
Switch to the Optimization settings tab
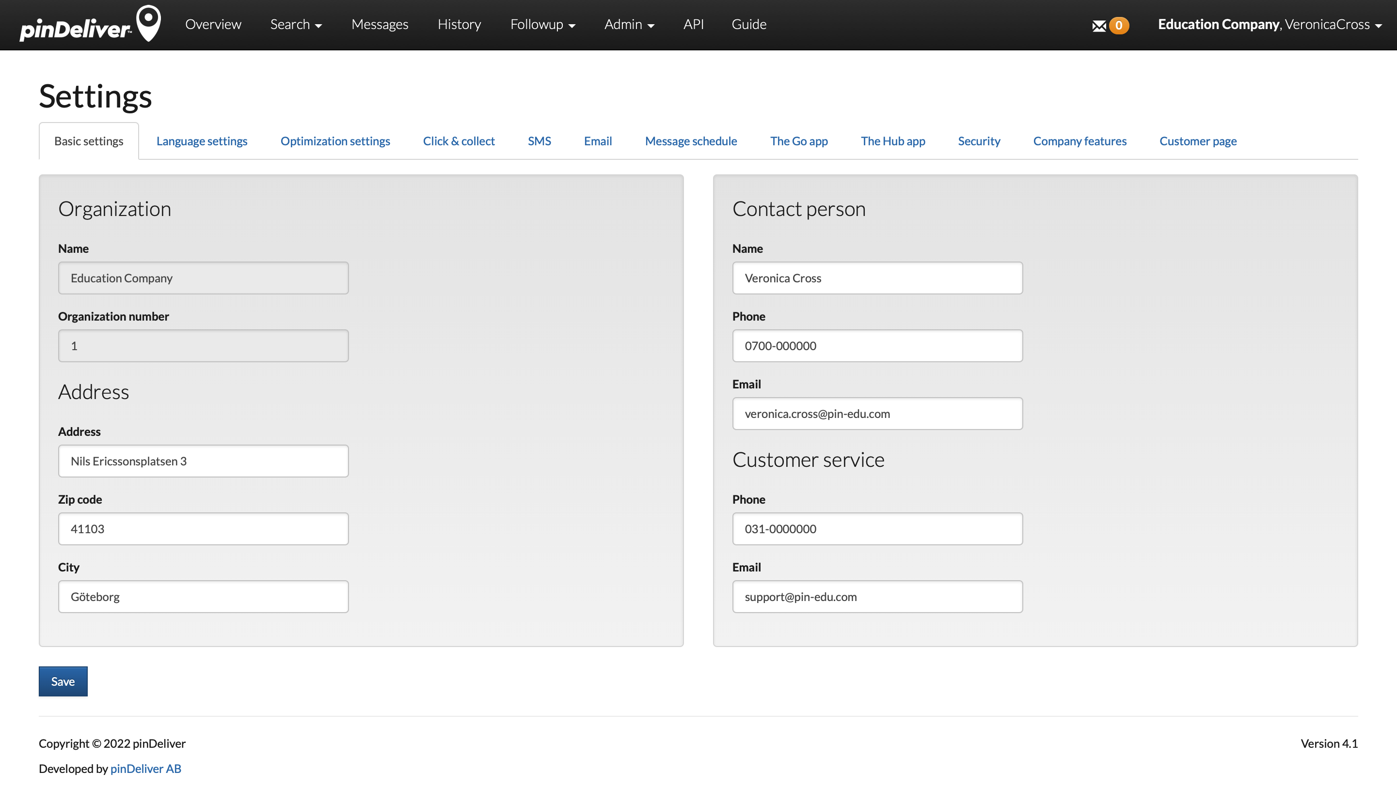[x=335, y=141]
